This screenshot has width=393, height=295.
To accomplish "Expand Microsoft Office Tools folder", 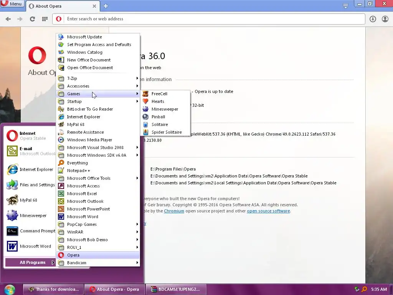I will (98, 178).
